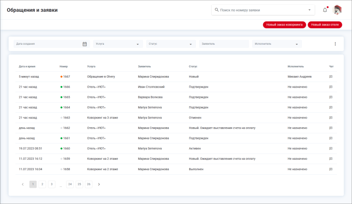Click executor Михаил Андреев
352x204 pixels.
point(300,77)
